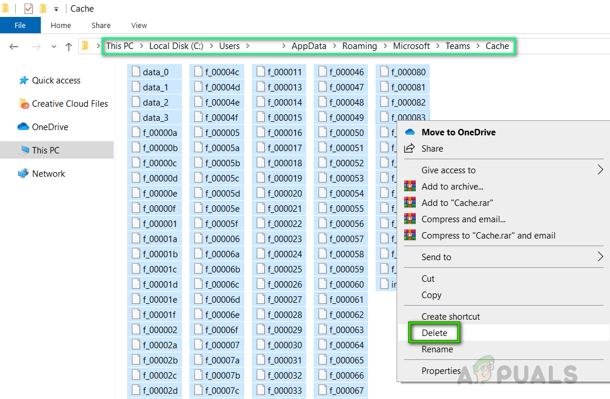The image size is (610, 399).
Task: Expand the Send to submenu arrow
Action: pyautogui.click(x=600, y=257)
